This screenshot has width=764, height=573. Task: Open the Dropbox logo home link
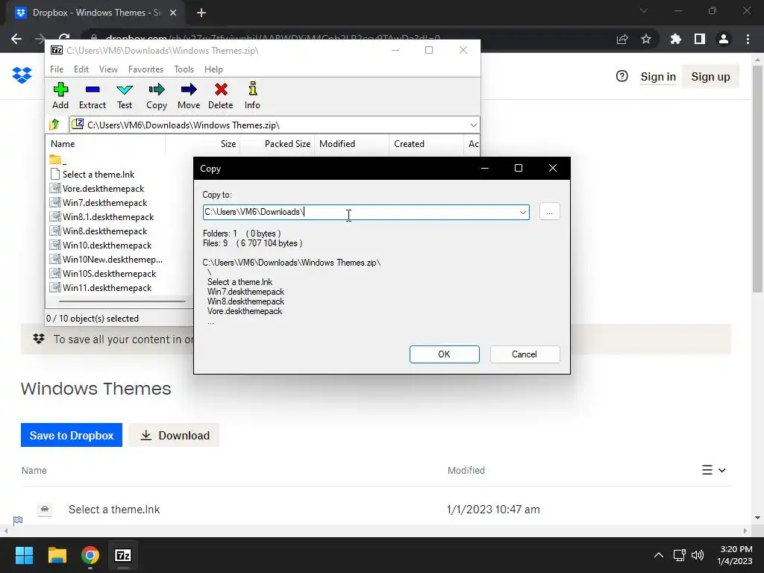pos(22,75)
